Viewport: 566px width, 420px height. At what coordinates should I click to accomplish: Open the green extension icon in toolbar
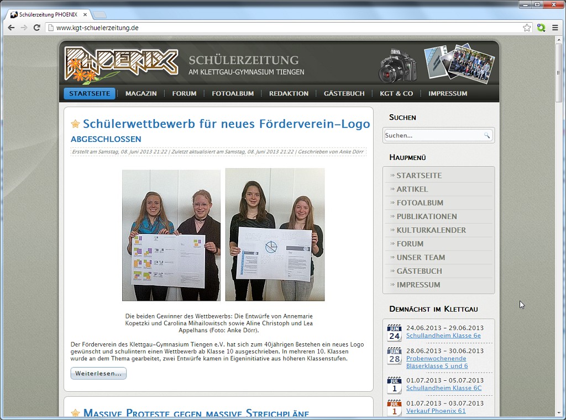(541, 28)
